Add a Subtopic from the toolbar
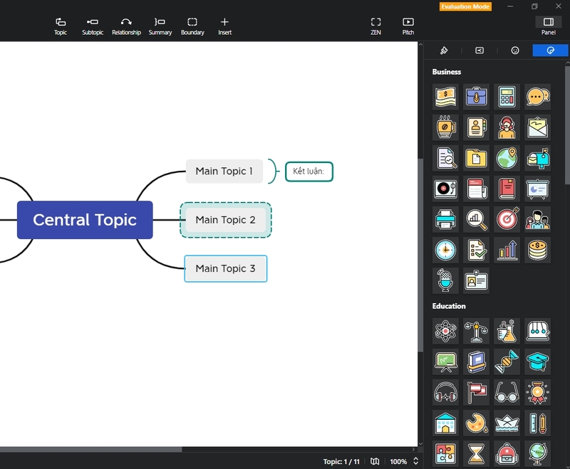This screenshot has width=570, height=469. click(x=93, y=26)
